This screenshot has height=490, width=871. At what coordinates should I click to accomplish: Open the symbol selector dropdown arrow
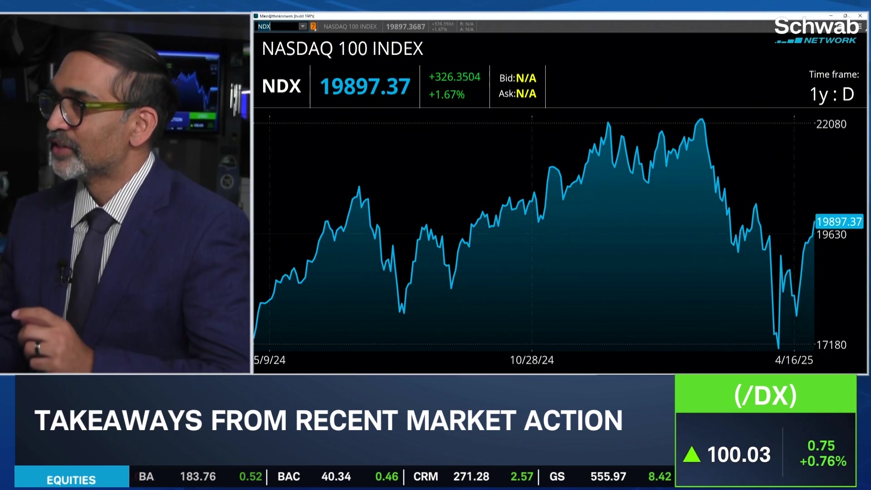[303, 26]
